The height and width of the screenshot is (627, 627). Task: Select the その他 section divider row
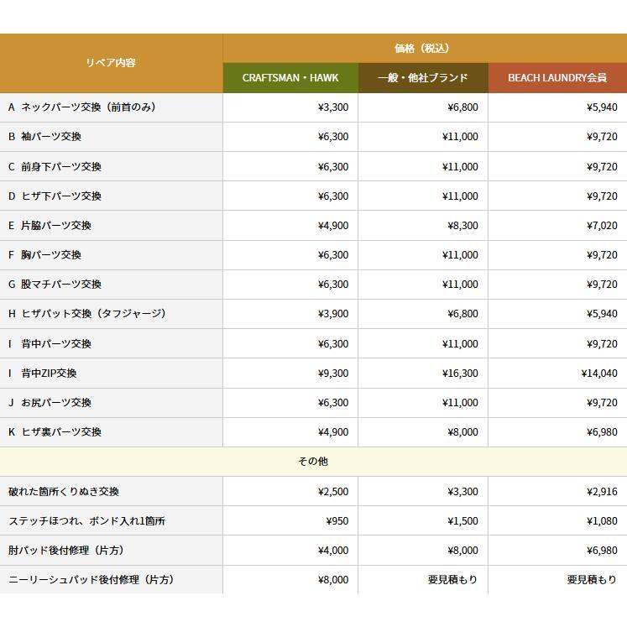coord(313,462)
